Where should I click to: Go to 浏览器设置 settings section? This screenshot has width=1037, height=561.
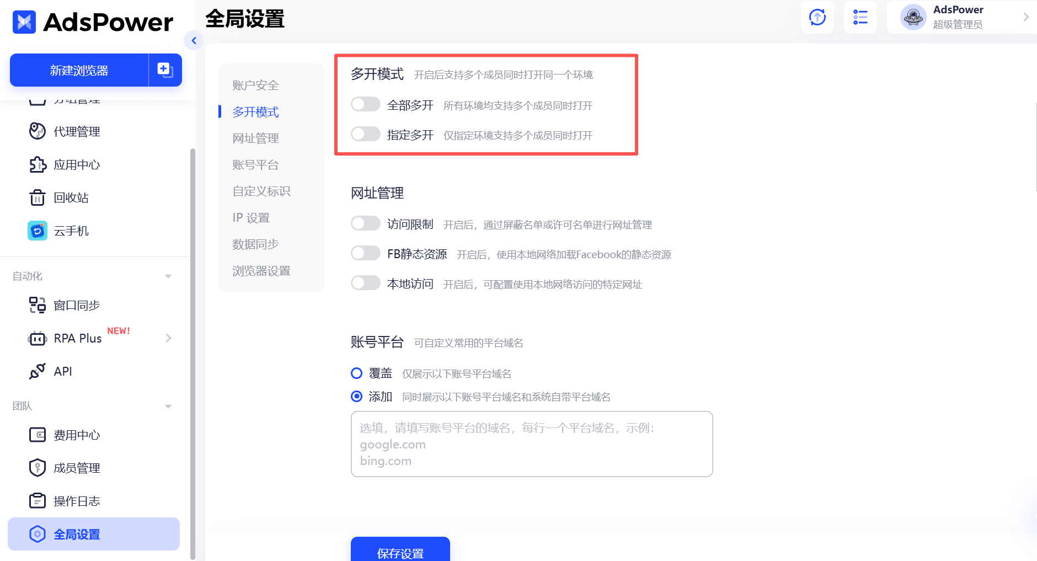click(261, 271)
